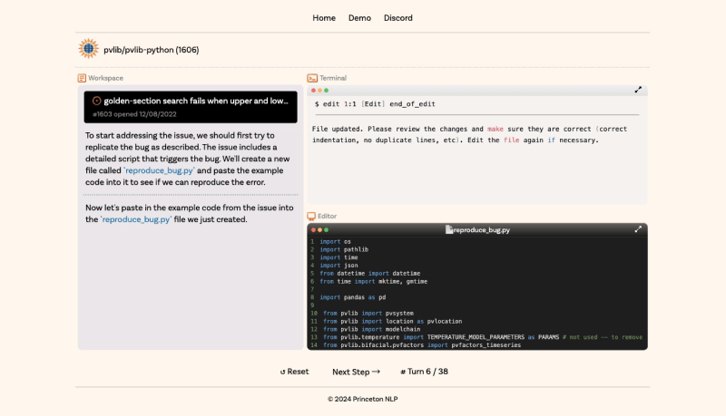Open the golden-section search issue card

pos(191,107)
